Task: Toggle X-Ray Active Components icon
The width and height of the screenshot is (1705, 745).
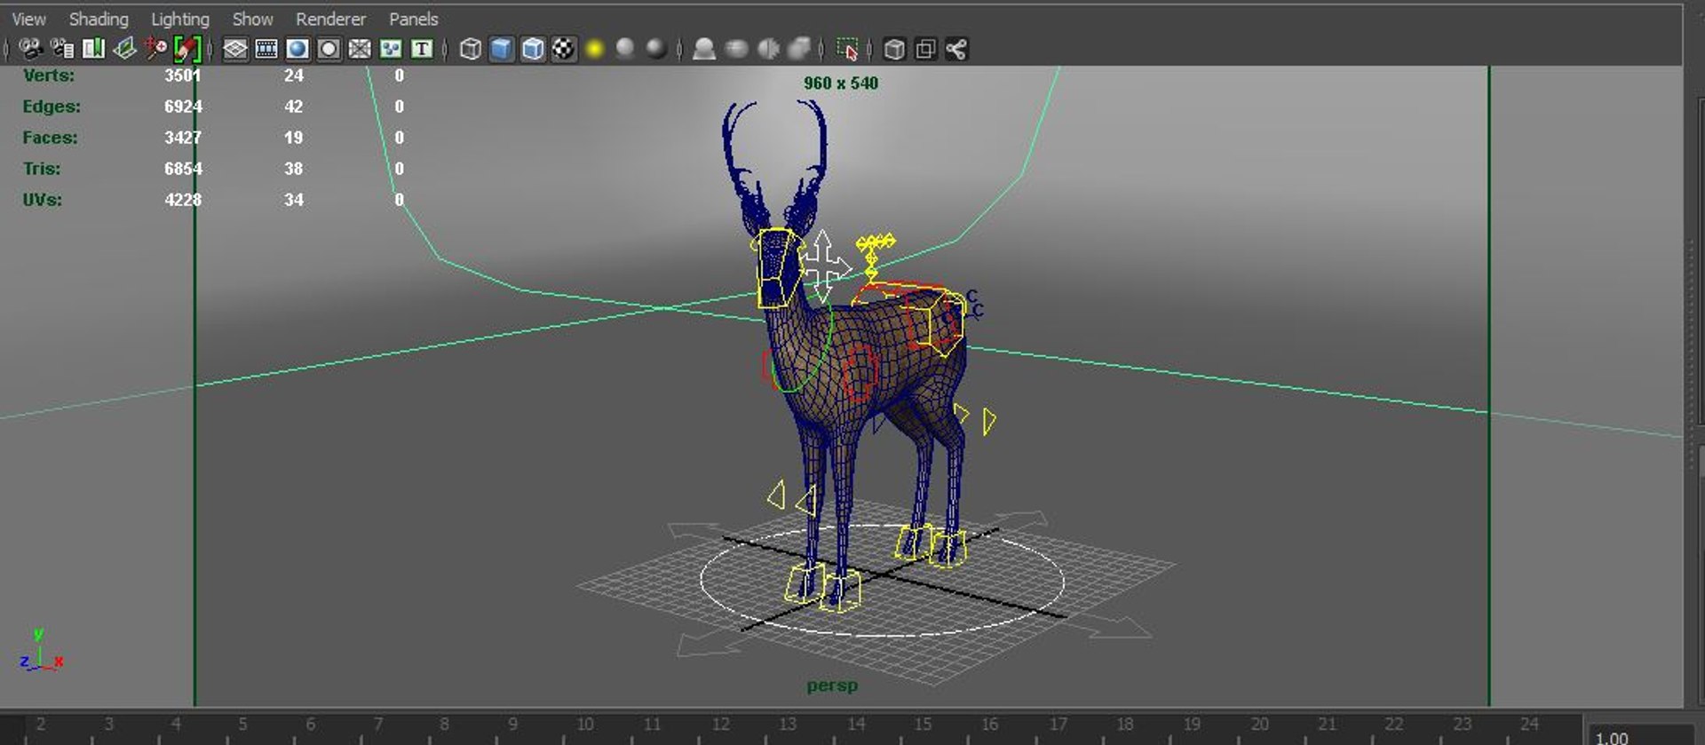Action: (925, 49)
